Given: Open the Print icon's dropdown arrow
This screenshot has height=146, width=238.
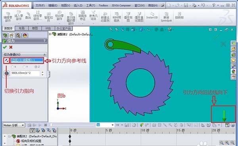Looking at the screenshot, I should [x=199, y=6].
